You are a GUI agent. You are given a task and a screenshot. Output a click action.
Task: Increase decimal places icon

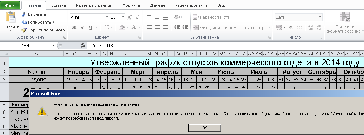(x=311, y=27)
